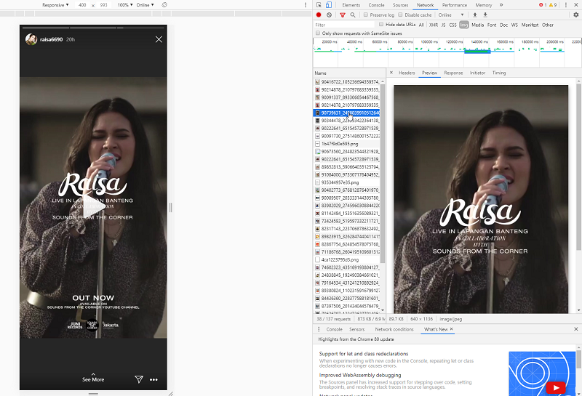The height and width of the screenshot is (396, 582).
Task: Click the YouTube play icon in What's New
Action: [x=556, y=388]
